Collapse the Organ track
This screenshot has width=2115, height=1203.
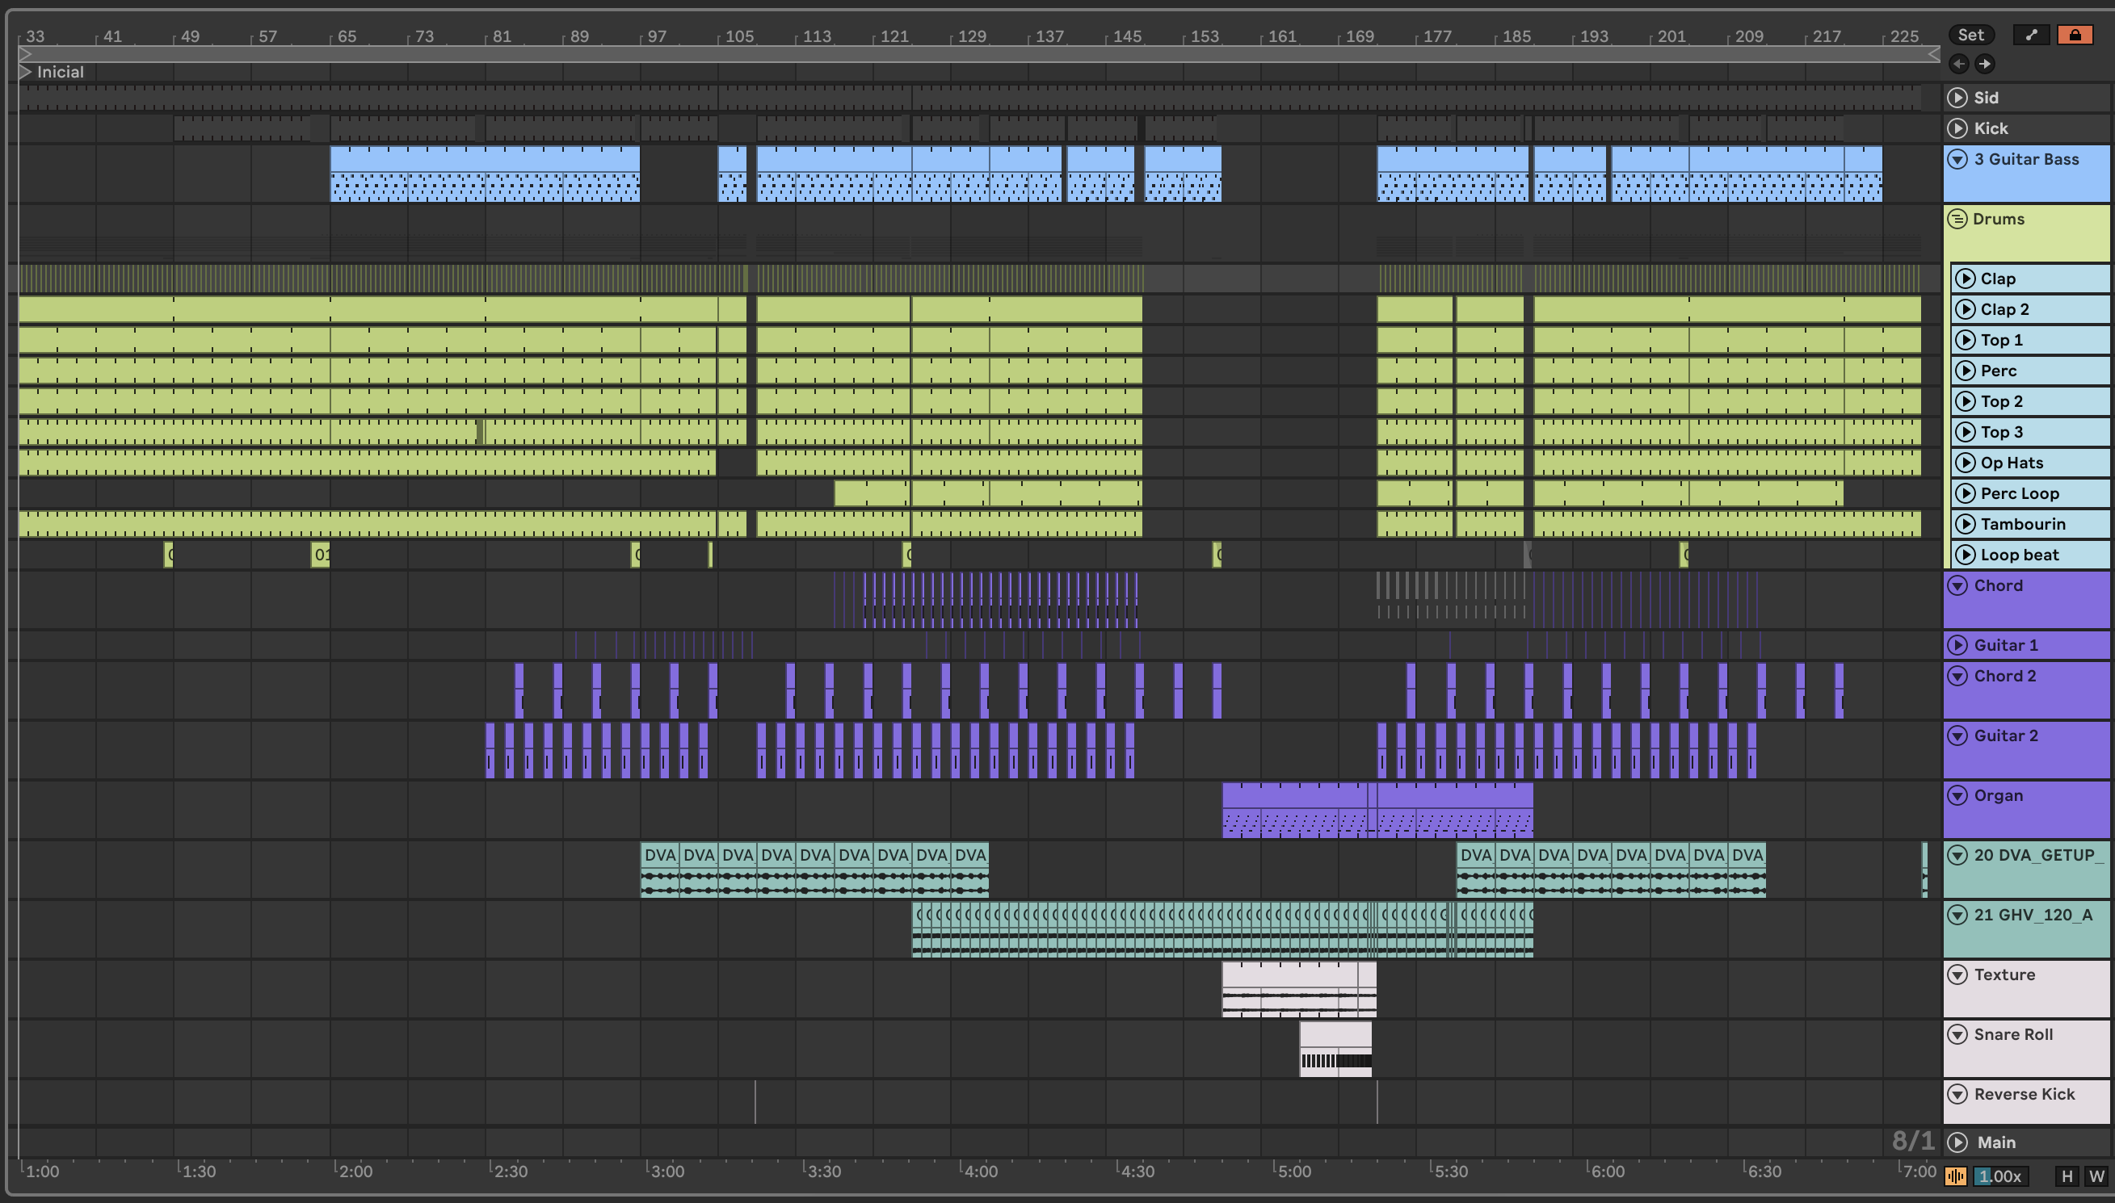pos(1957,795)
